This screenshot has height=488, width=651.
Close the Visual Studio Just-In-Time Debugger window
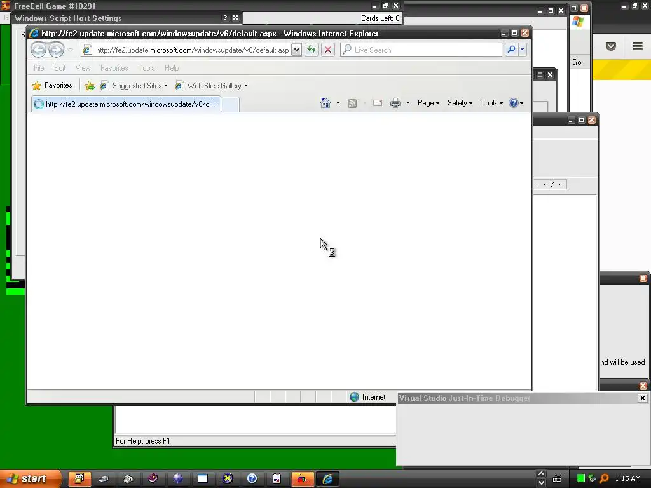(x=642, y=398)
